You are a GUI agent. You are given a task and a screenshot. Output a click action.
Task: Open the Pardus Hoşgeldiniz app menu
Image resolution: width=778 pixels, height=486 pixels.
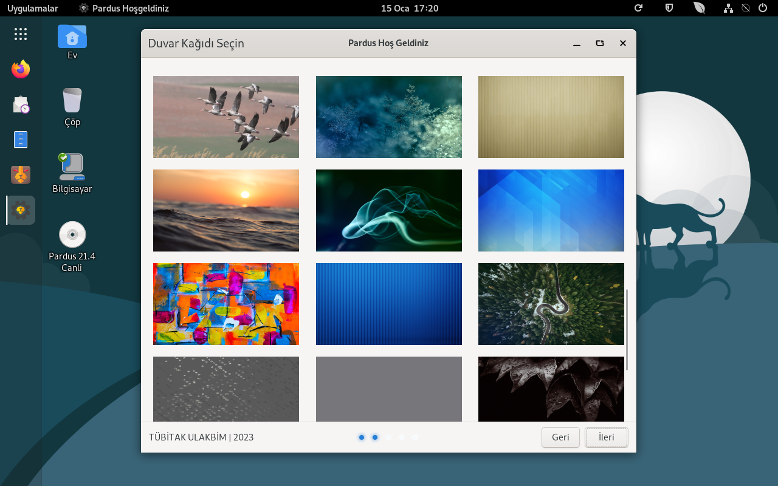coord(124,8)
